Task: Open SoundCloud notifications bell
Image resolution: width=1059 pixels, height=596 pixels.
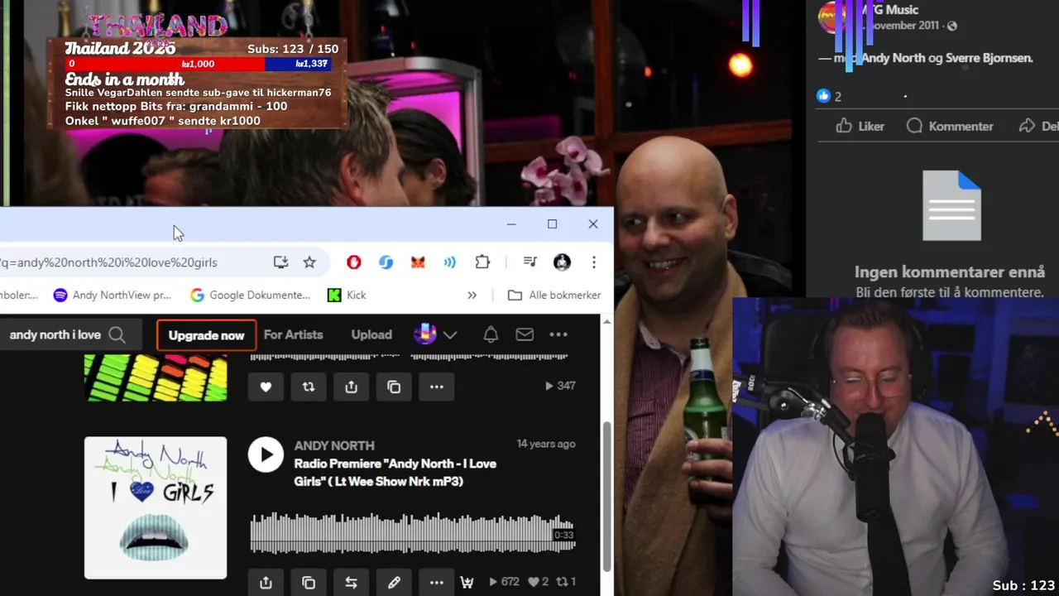Action: tap(491, 334)
